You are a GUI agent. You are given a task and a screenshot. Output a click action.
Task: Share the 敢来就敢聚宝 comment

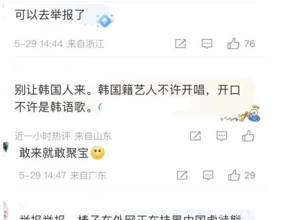pos(182,175)
